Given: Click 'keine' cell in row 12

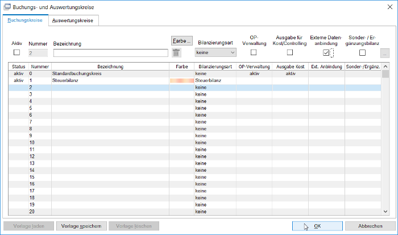Looking at the screenshot, I should [x=215, y=156].
